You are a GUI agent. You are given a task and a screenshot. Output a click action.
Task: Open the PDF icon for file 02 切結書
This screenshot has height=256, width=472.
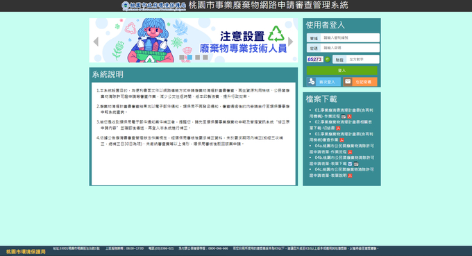(x=338, y=128)
